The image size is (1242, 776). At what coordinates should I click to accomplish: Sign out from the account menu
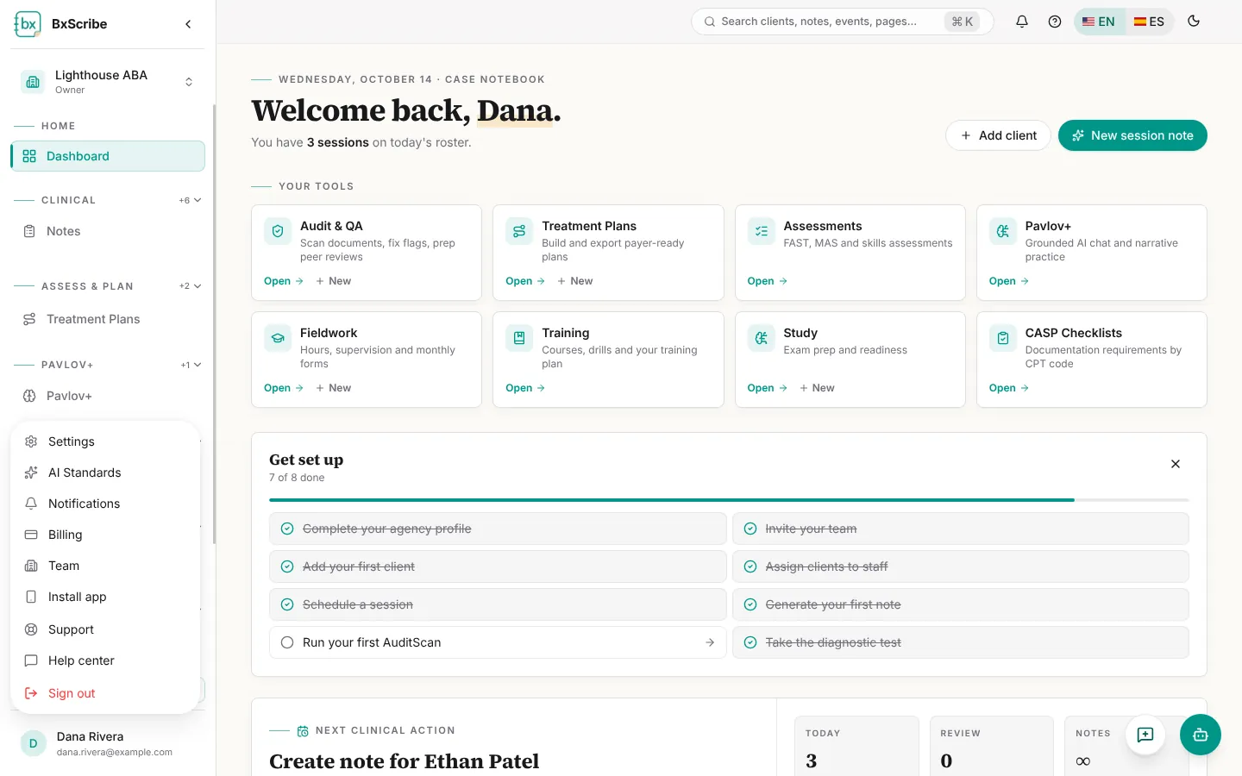point(105,693)
